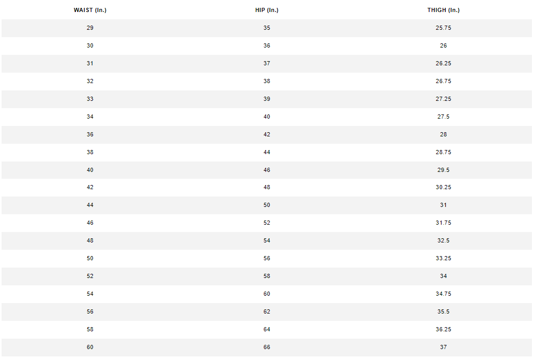Select hip value 66 in last row
This screenshot has height=359, width=534.
266,347
